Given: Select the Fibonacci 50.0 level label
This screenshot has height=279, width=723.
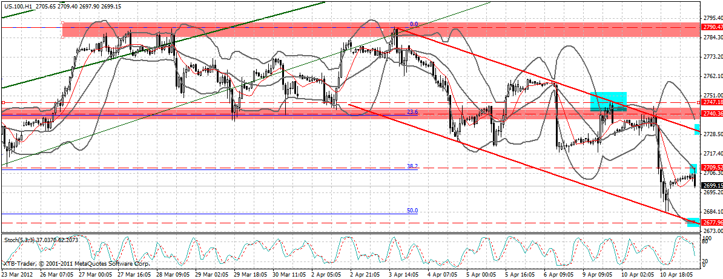Looking at the screenshot, I should 412,211.
